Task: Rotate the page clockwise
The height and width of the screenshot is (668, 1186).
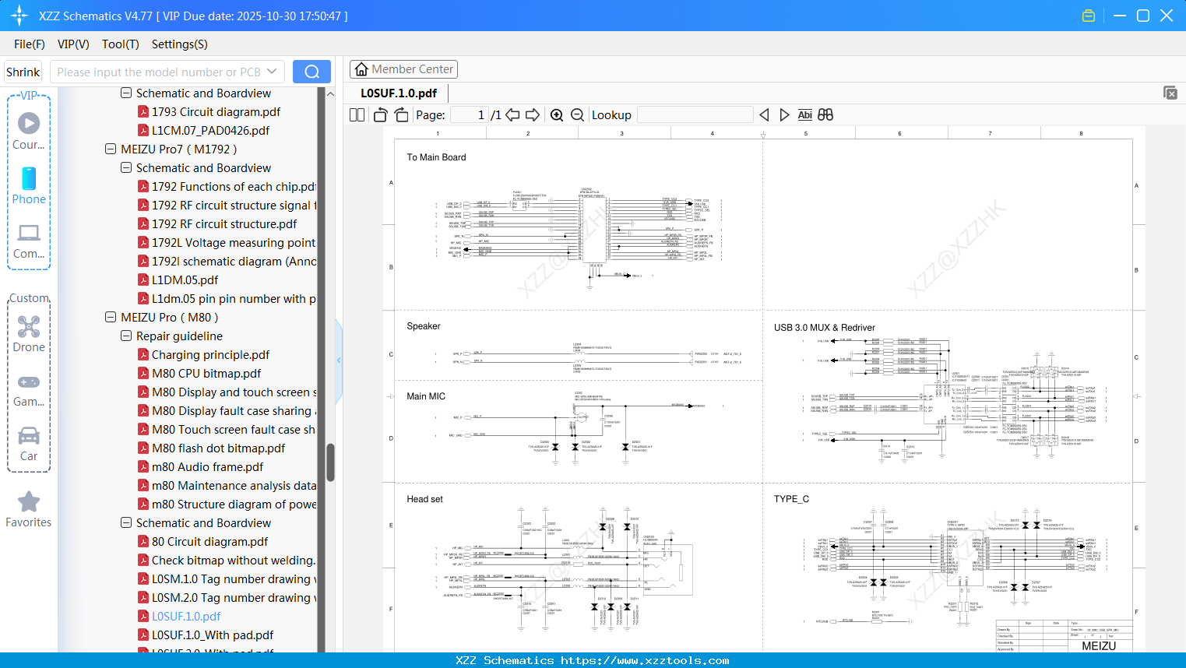Action: (x=402, y=115)
